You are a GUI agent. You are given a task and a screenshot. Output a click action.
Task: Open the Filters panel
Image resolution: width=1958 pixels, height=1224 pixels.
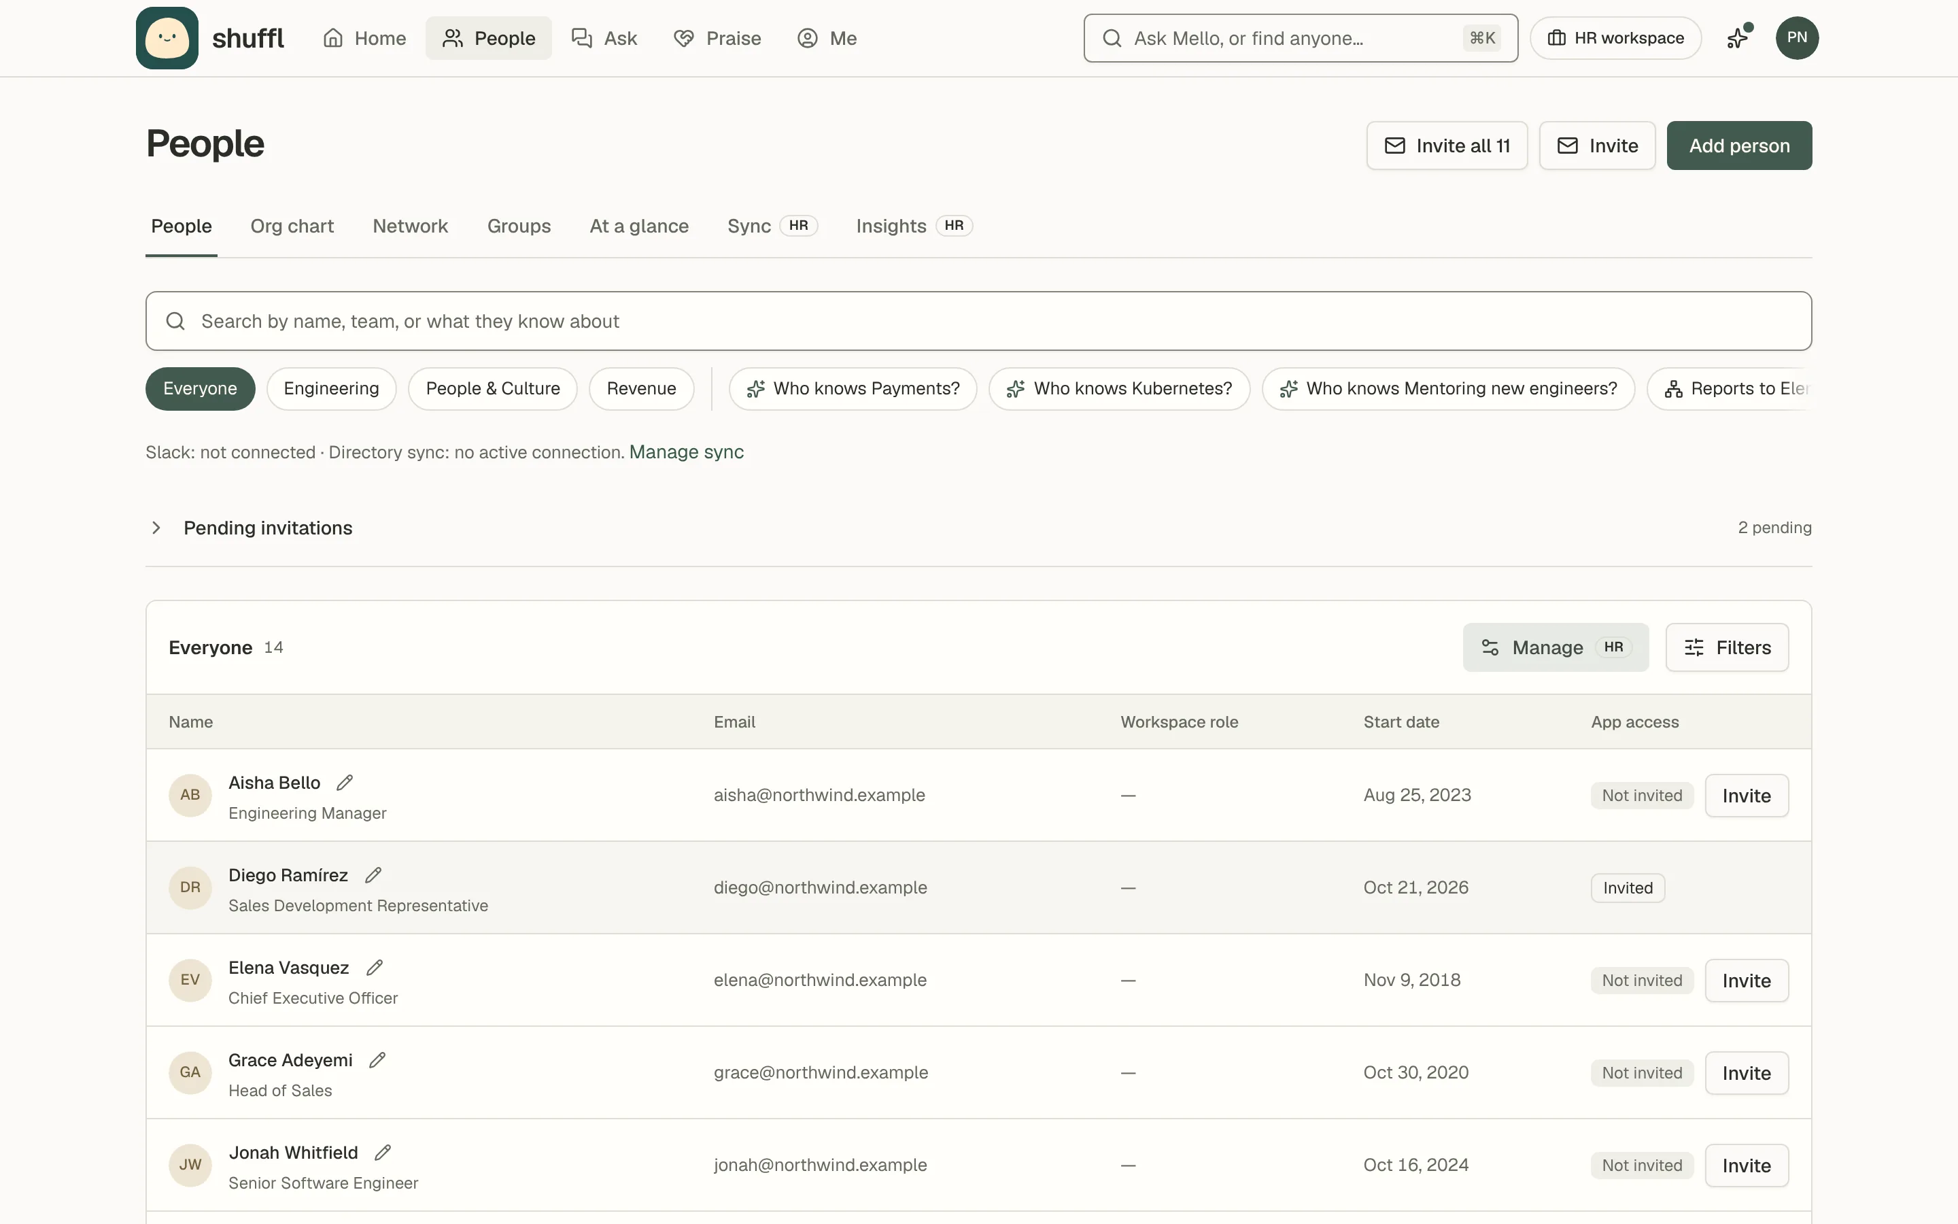point(1727,647)
